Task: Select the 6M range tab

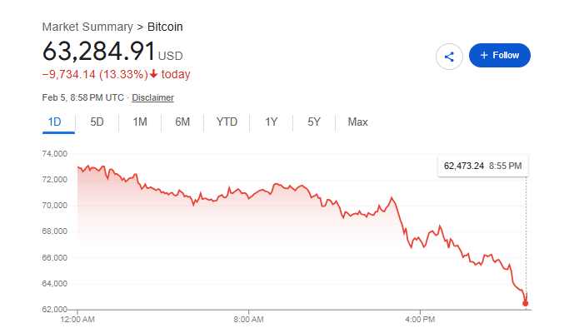Action: (182, 122)
